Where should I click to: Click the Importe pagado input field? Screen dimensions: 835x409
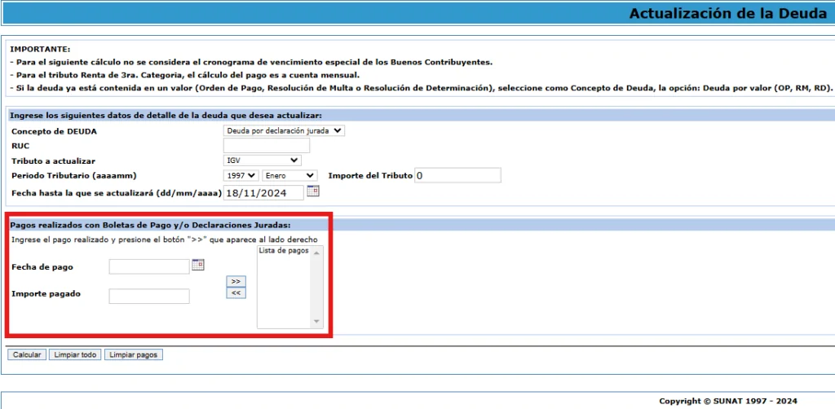149,296
